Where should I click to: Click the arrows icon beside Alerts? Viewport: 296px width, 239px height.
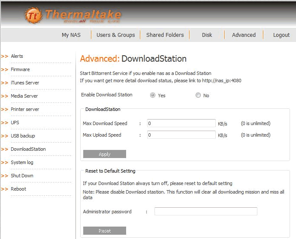5,57
